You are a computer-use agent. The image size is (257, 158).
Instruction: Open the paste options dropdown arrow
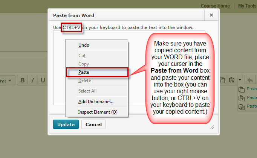point(240,80)
